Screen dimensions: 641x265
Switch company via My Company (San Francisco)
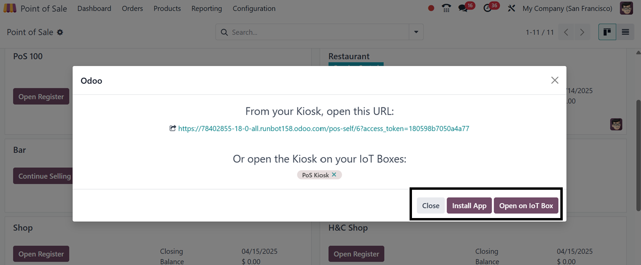coord(567,9)
